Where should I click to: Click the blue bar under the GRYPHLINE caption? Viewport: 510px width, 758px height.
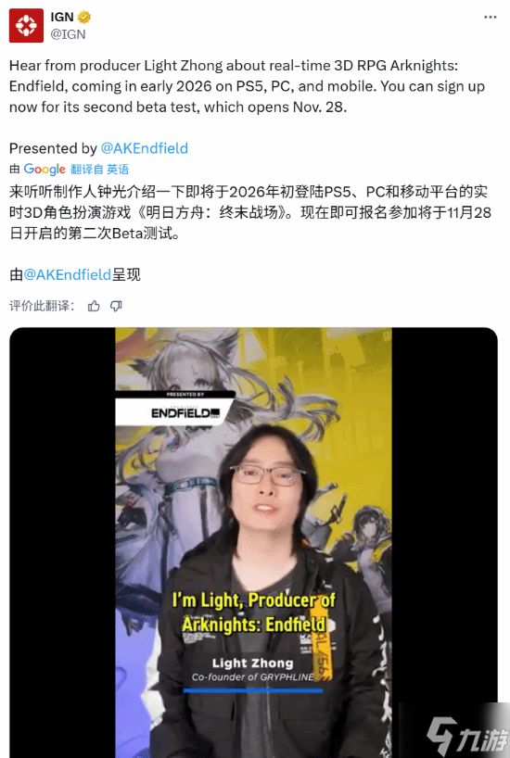(252, 690)
